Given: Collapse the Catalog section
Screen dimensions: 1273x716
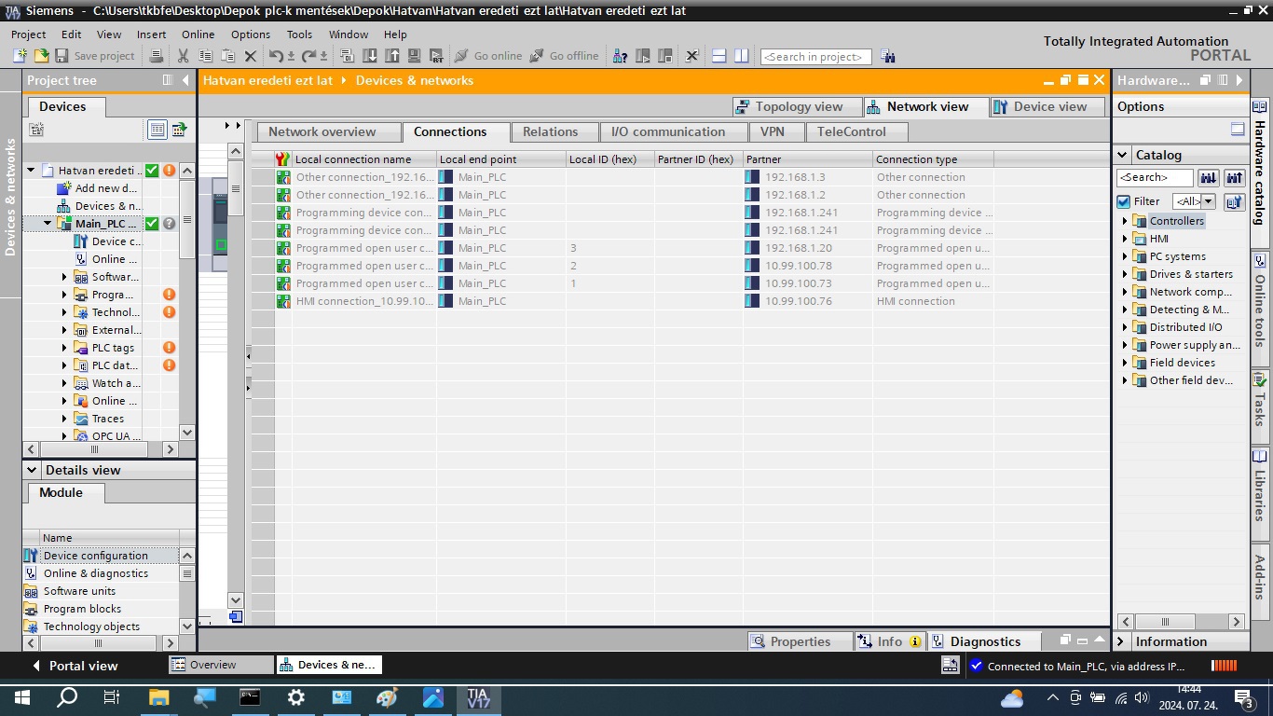Looking at the screenshot, I should coord(1121,155).
